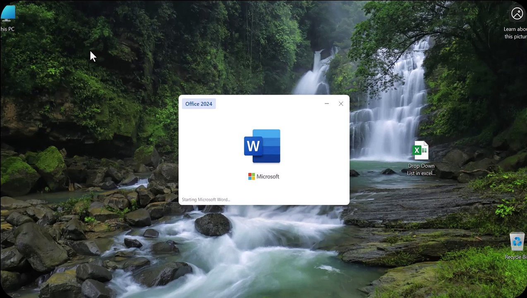Click the 'Learn about this picture' label
The image size is (527, 298).
515,33
